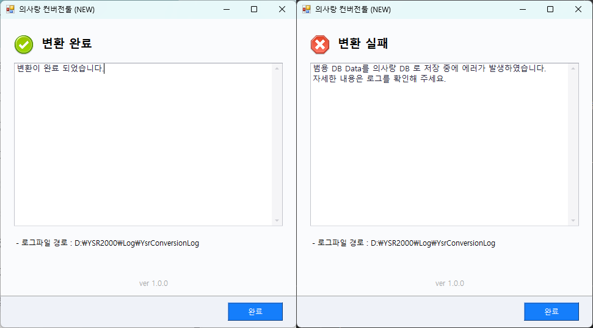Click scroll-down arrow in the 변환 실패 message box
Viewport: 593px width, 328px height.
tap(573, 220)
